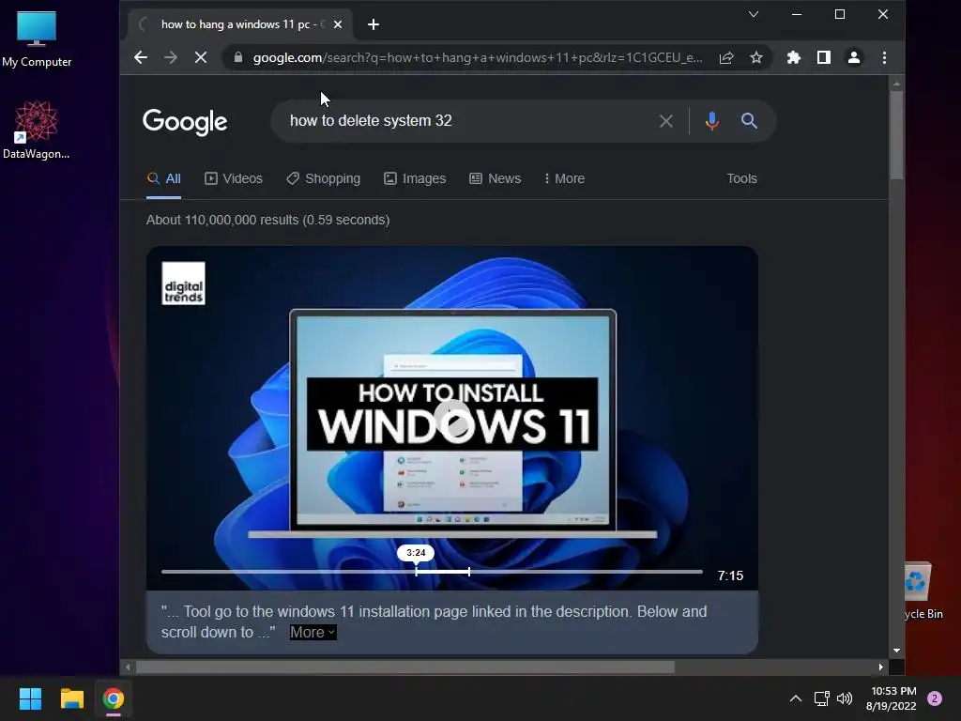This screenshot has height=721, width=961.
Task: Switch to the News tab
Action: (496, 178)
